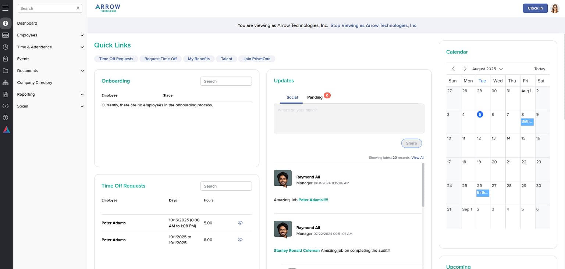Expand the Employees menu in the sidebar
The height and width of the screenshot is (269, 565).
click(x=82, y=35)
